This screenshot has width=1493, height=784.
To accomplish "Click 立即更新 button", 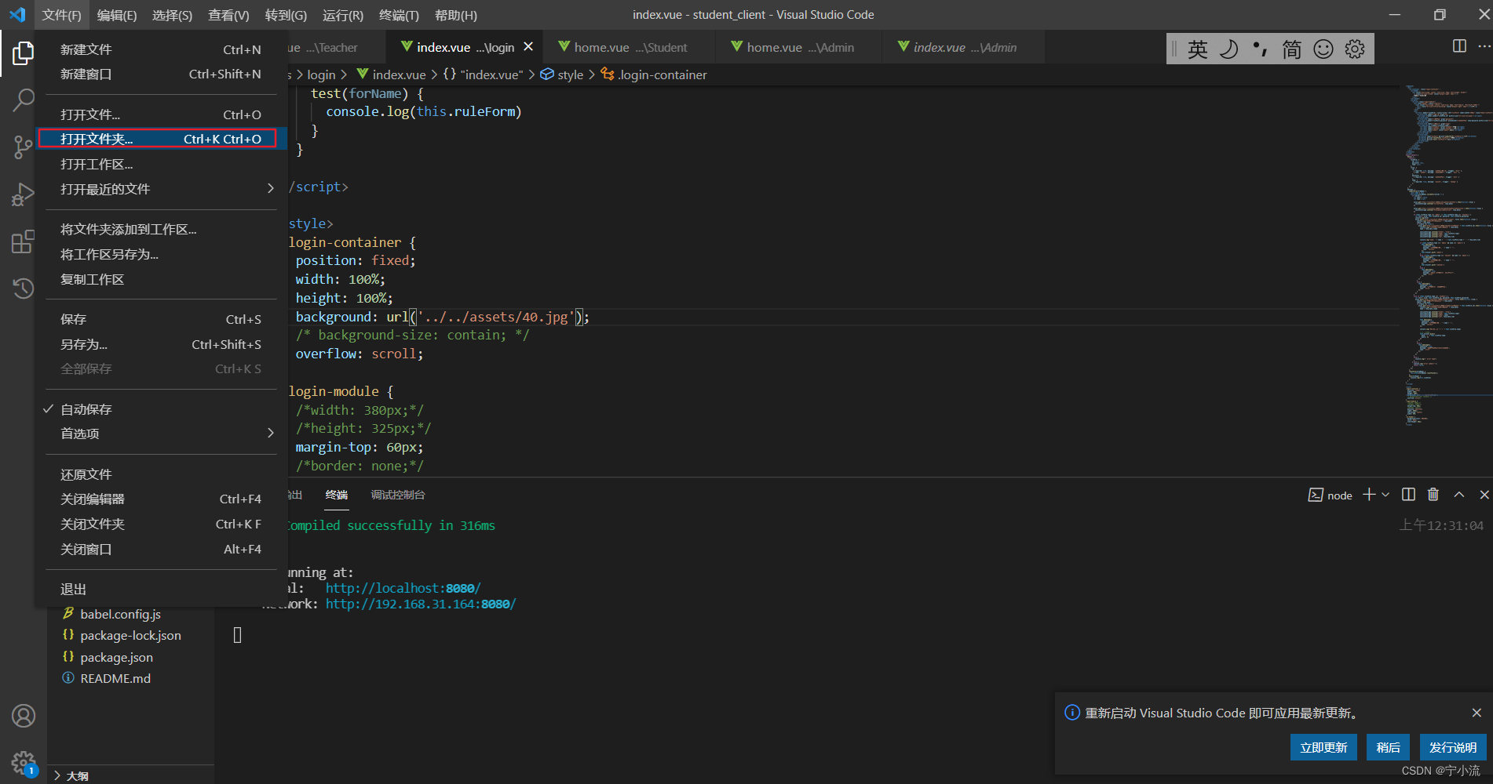I will [x=1323, y=747].
